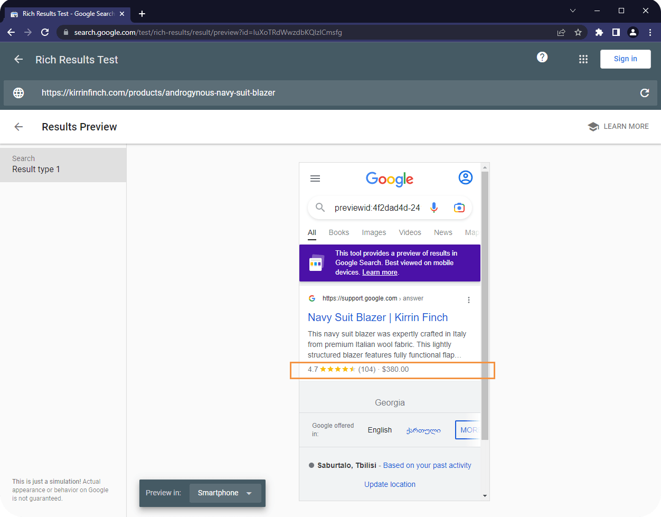Switch to the Images search tab
The width and height of the screenshot is (661, 517).
pos(374,232)
